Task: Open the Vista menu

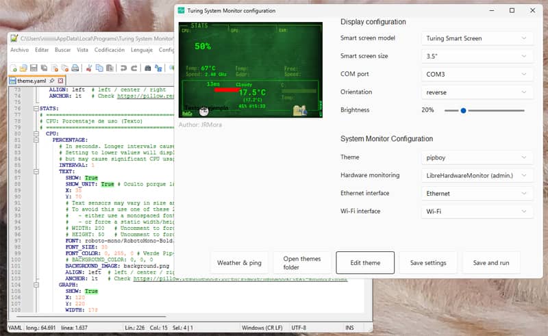Action: click(82, 50)
